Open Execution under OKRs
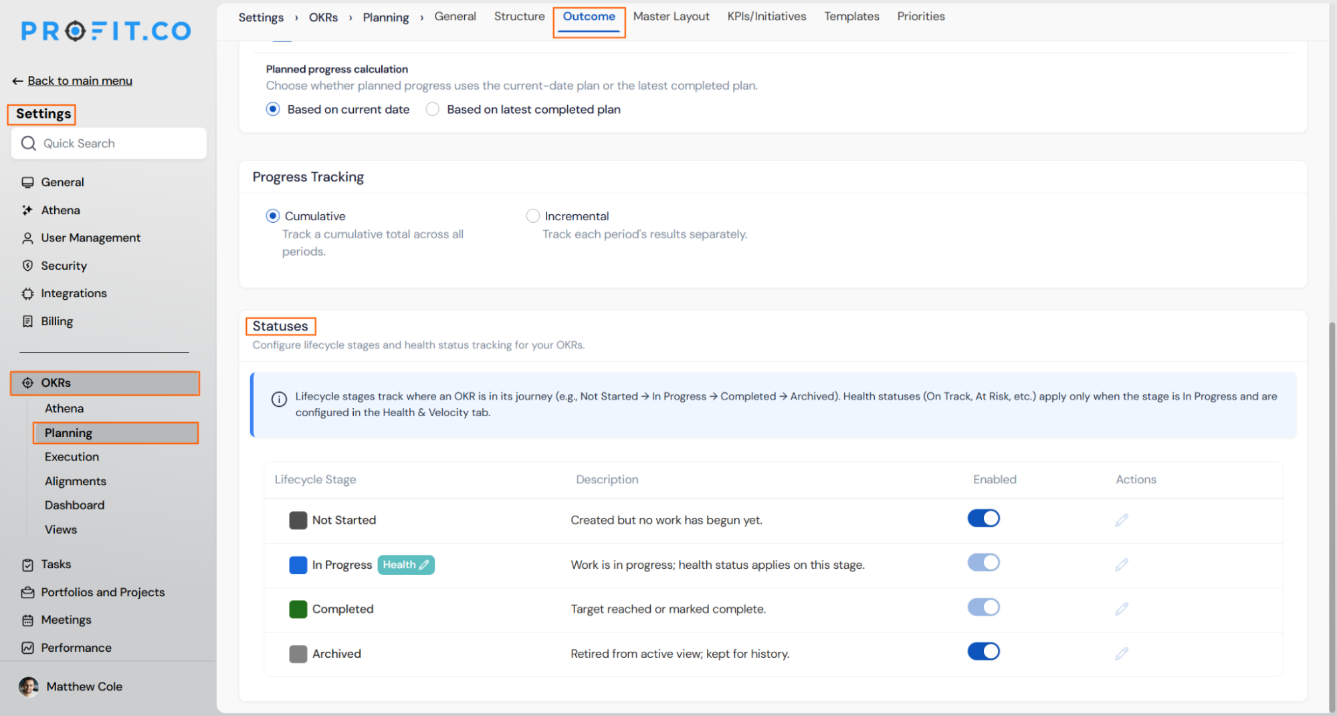Image resolution: width=1337 pixels, height=716 pixels. click(x=72, y=457)
